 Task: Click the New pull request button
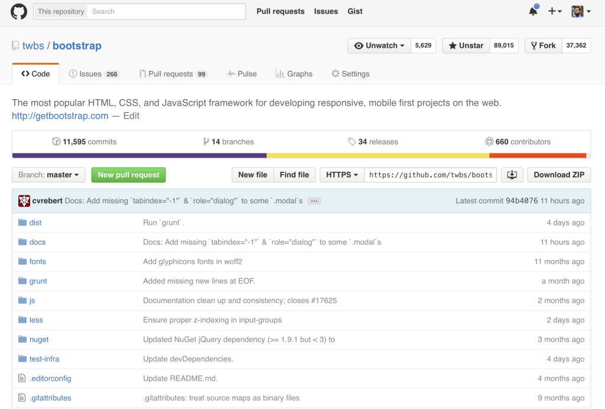[x=128, y=175]
